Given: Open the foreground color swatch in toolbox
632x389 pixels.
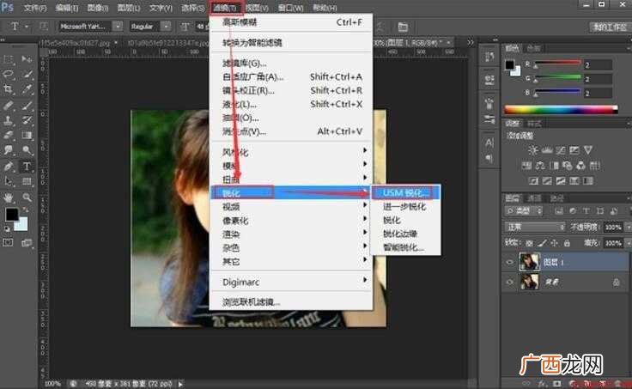Looking at the screenshot, I should tap(11, 215).
